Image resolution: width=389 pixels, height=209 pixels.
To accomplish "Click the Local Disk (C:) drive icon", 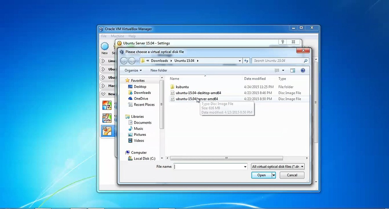I will (x=130, y=158).
